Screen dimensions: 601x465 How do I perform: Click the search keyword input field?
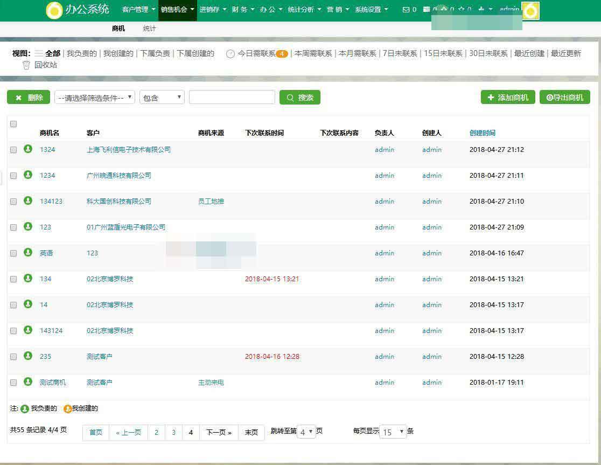tap(232, 98)
